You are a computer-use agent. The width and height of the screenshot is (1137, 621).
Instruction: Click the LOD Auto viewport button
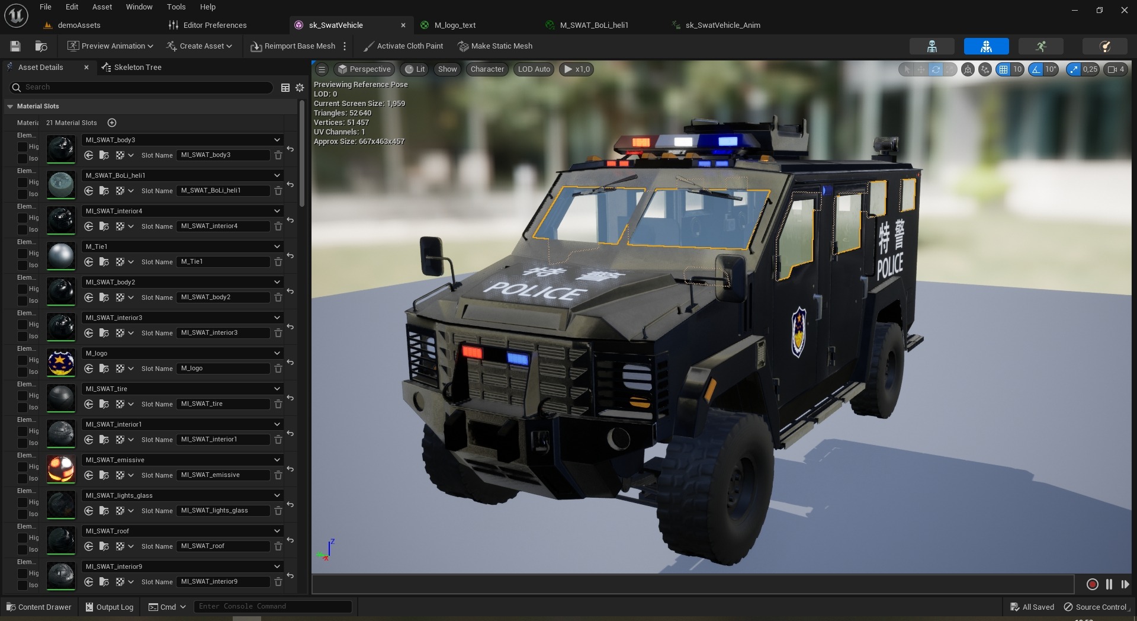coord(534,69)
